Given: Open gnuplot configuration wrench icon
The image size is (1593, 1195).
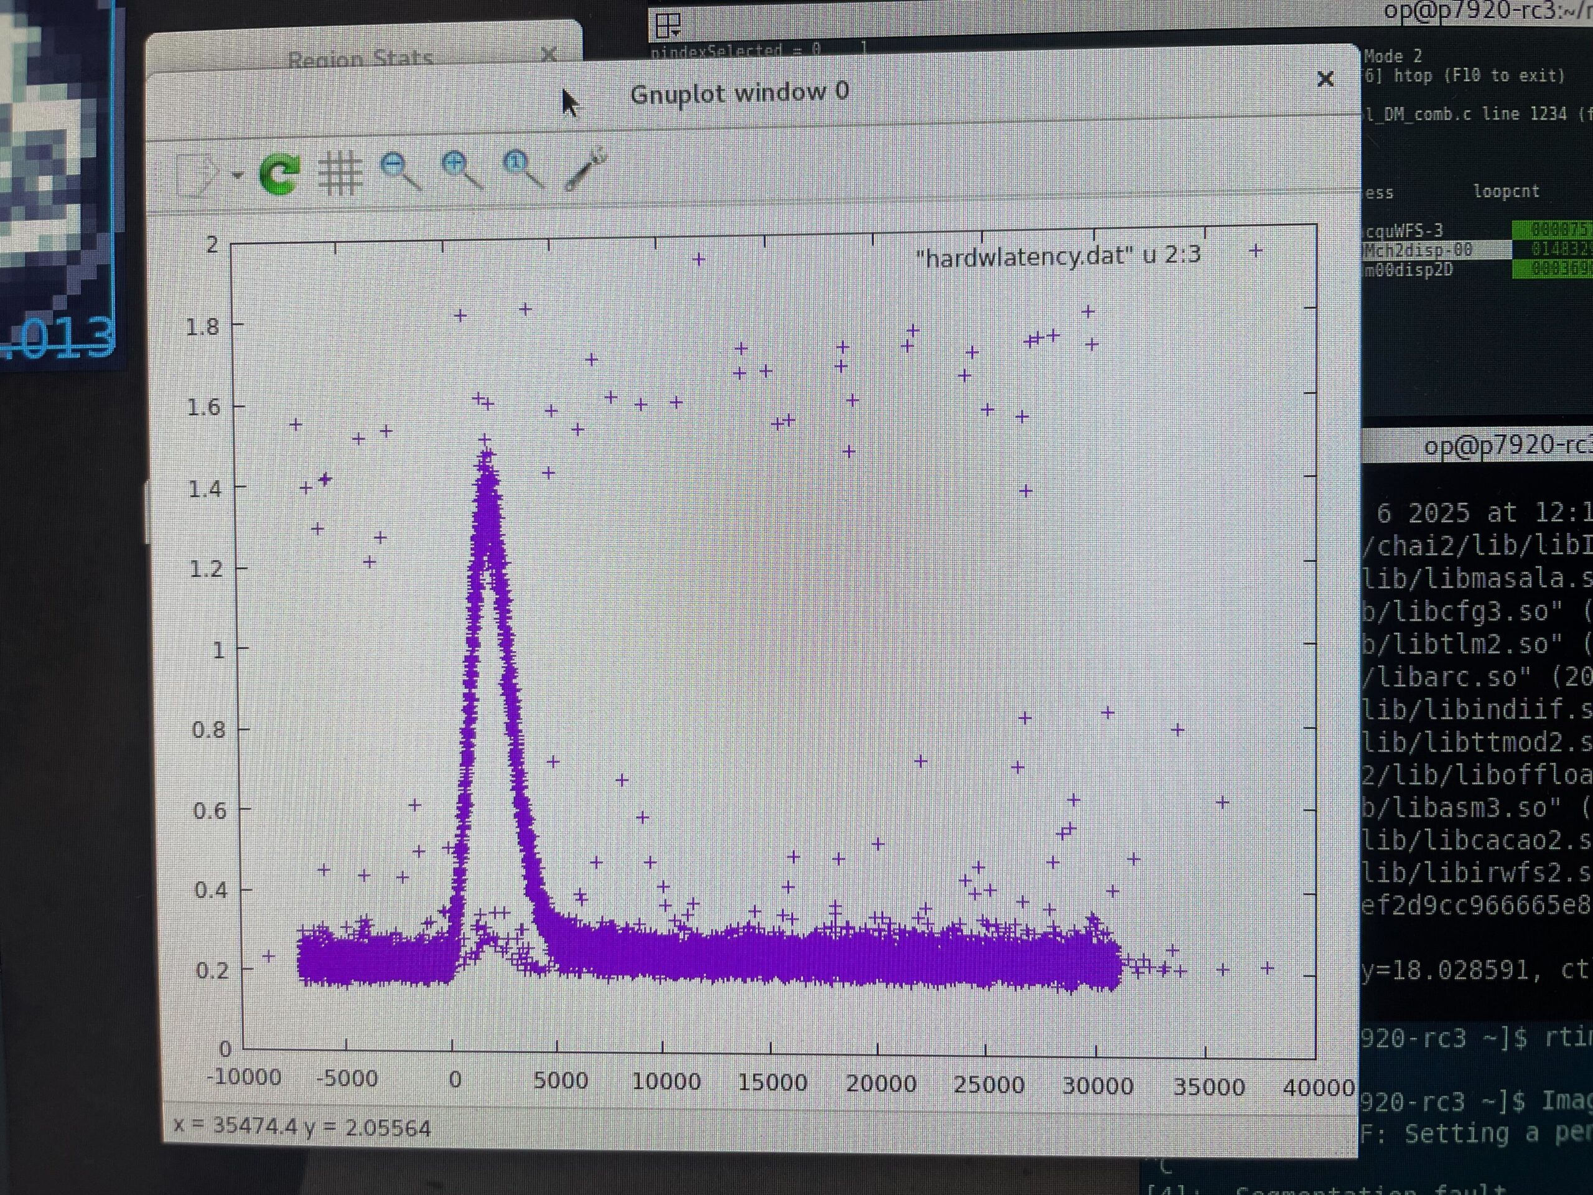Looking at the screenshot, I should coord(586,169).
